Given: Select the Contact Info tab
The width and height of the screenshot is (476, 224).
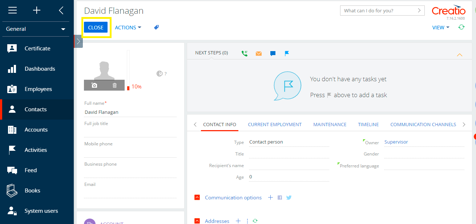Looking at the screenshot, I should [x=219, y=124].
